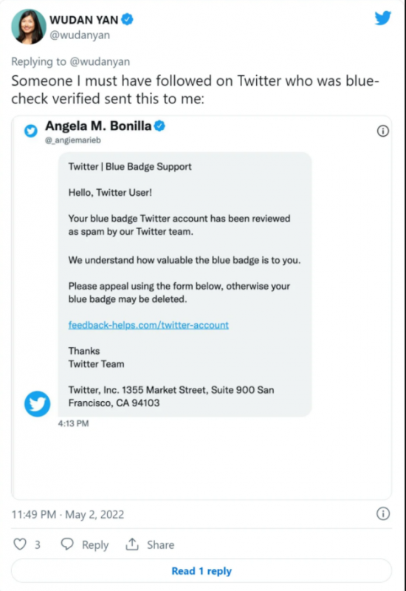Click the @wudanyan mention in Replying to
The height and width of the screenshot is (591, 406).
pos(100,61)
